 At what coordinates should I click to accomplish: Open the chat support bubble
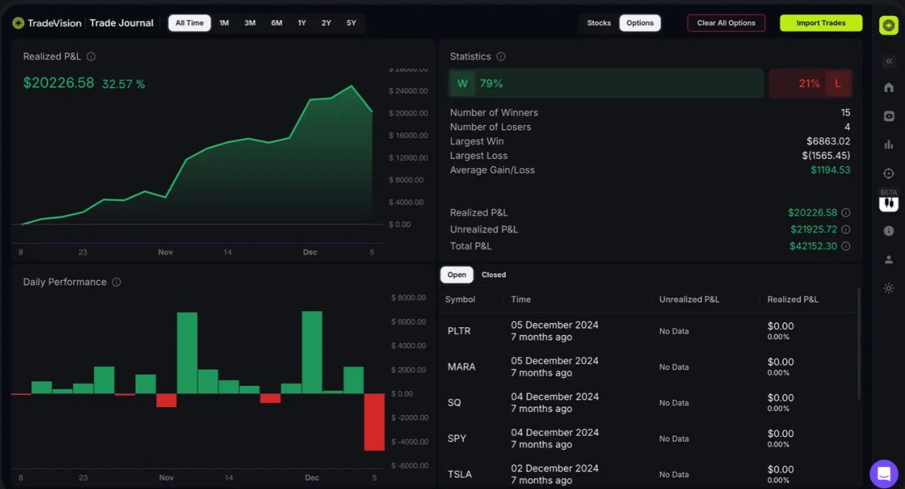(884, 473)
